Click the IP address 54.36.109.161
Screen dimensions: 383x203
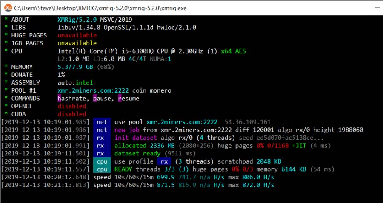[248, 122]
